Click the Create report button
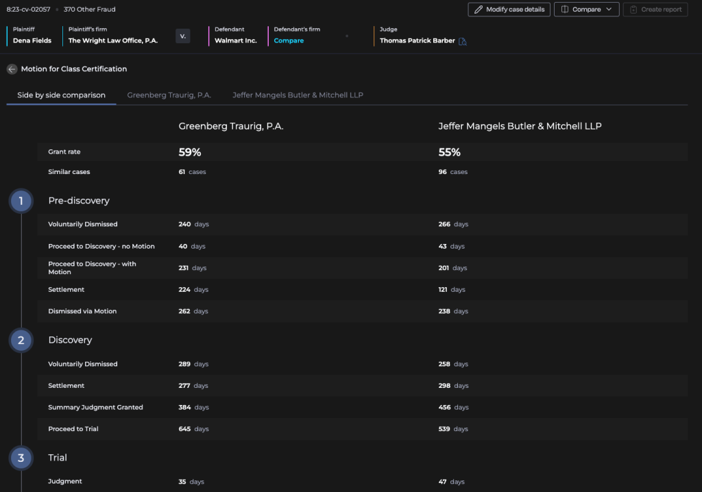 point(655,10)
